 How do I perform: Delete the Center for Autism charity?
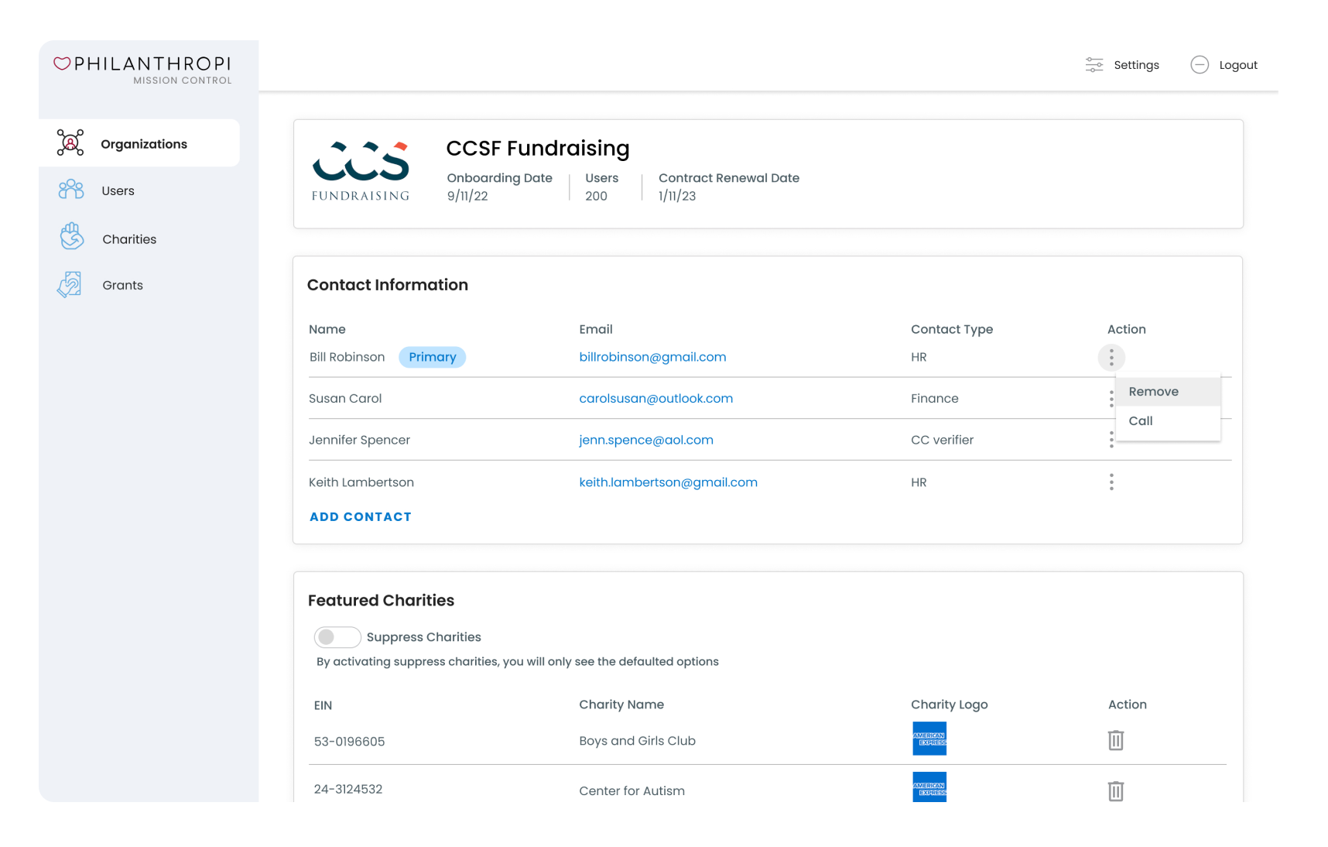(1115, 791)
